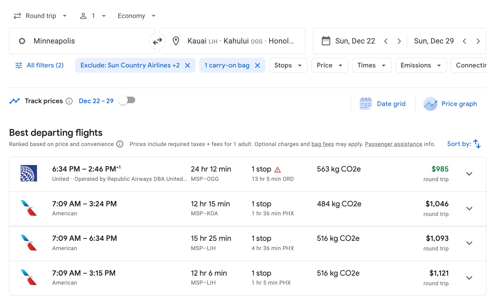Open the All filters panel
The width and height of the screenshot is (501, 307).
(x=39, y=65)
